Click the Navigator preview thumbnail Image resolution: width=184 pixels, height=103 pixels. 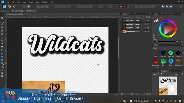[x=168, y=86]
